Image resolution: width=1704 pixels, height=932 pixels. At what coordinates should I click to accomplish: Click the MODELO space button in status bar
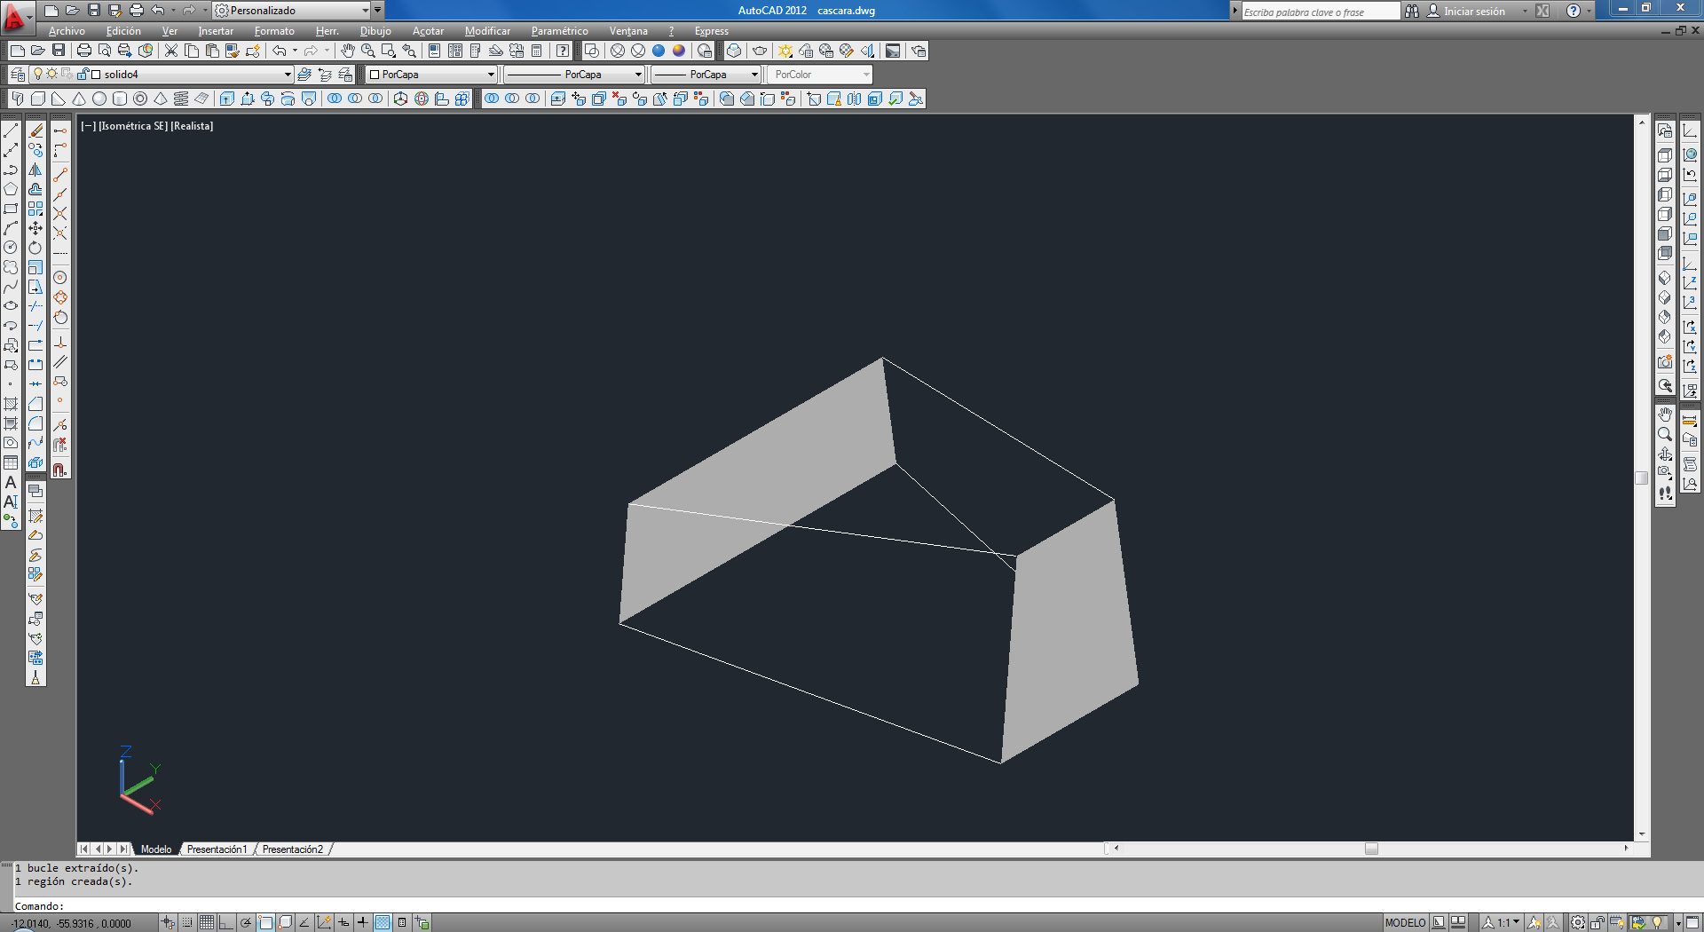(1405, 922)
